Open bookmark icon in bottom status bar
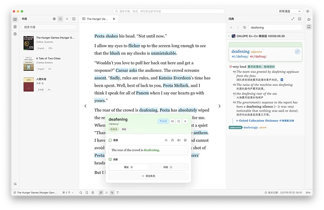Screen dimensions: 324x210 (x=87, y=193)
